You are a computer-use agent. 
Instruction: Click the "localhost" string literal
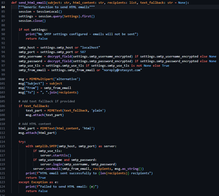pyautogui.click(x=90, y=47)
